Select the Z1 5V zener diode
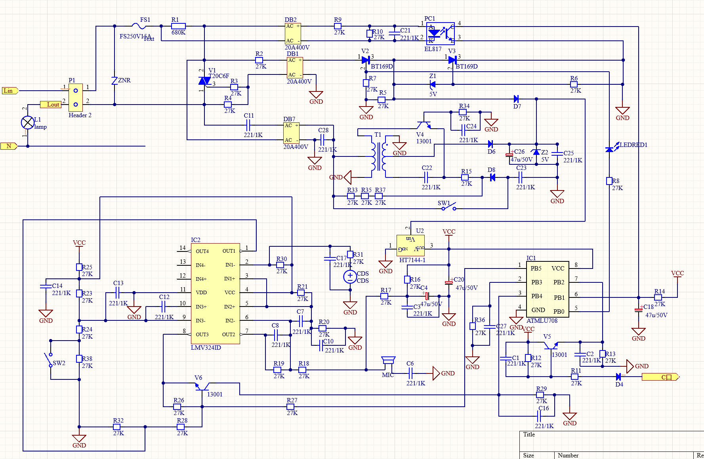Screen dimensions: 704x459 [433, 84]
